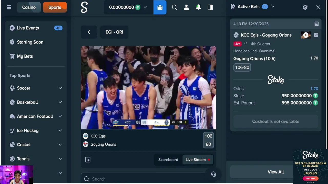Open the bet statistics chart icon
The width and height of the screenshot is (328, 184).
click(x=316, y=35)
